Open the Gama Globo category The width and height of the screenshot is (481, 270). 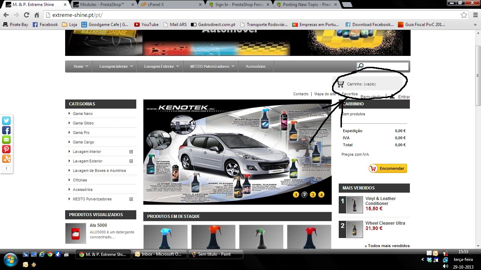[x=83, y=123]
